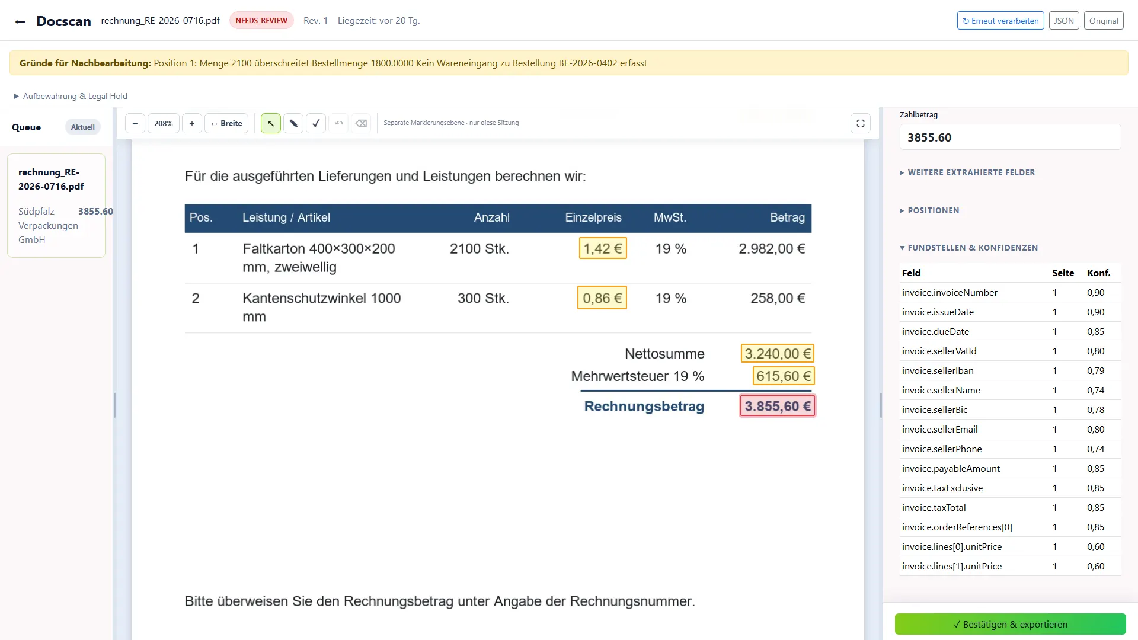Click the invoice.taxTotal row
Viewport: 1138px width, 640px height.
[1011, 507]
